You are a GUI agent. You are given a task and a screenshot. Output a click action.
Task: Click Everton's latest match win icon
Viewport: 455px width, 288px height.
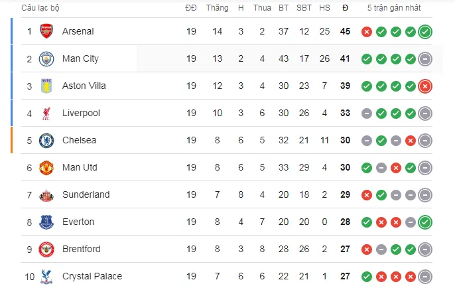[425, 222]
